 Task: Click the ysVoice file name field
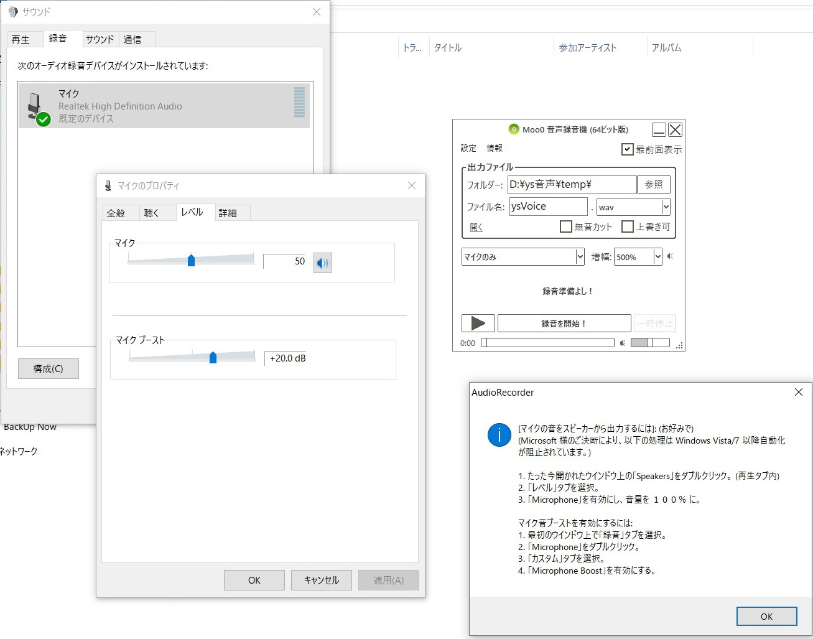549,207
